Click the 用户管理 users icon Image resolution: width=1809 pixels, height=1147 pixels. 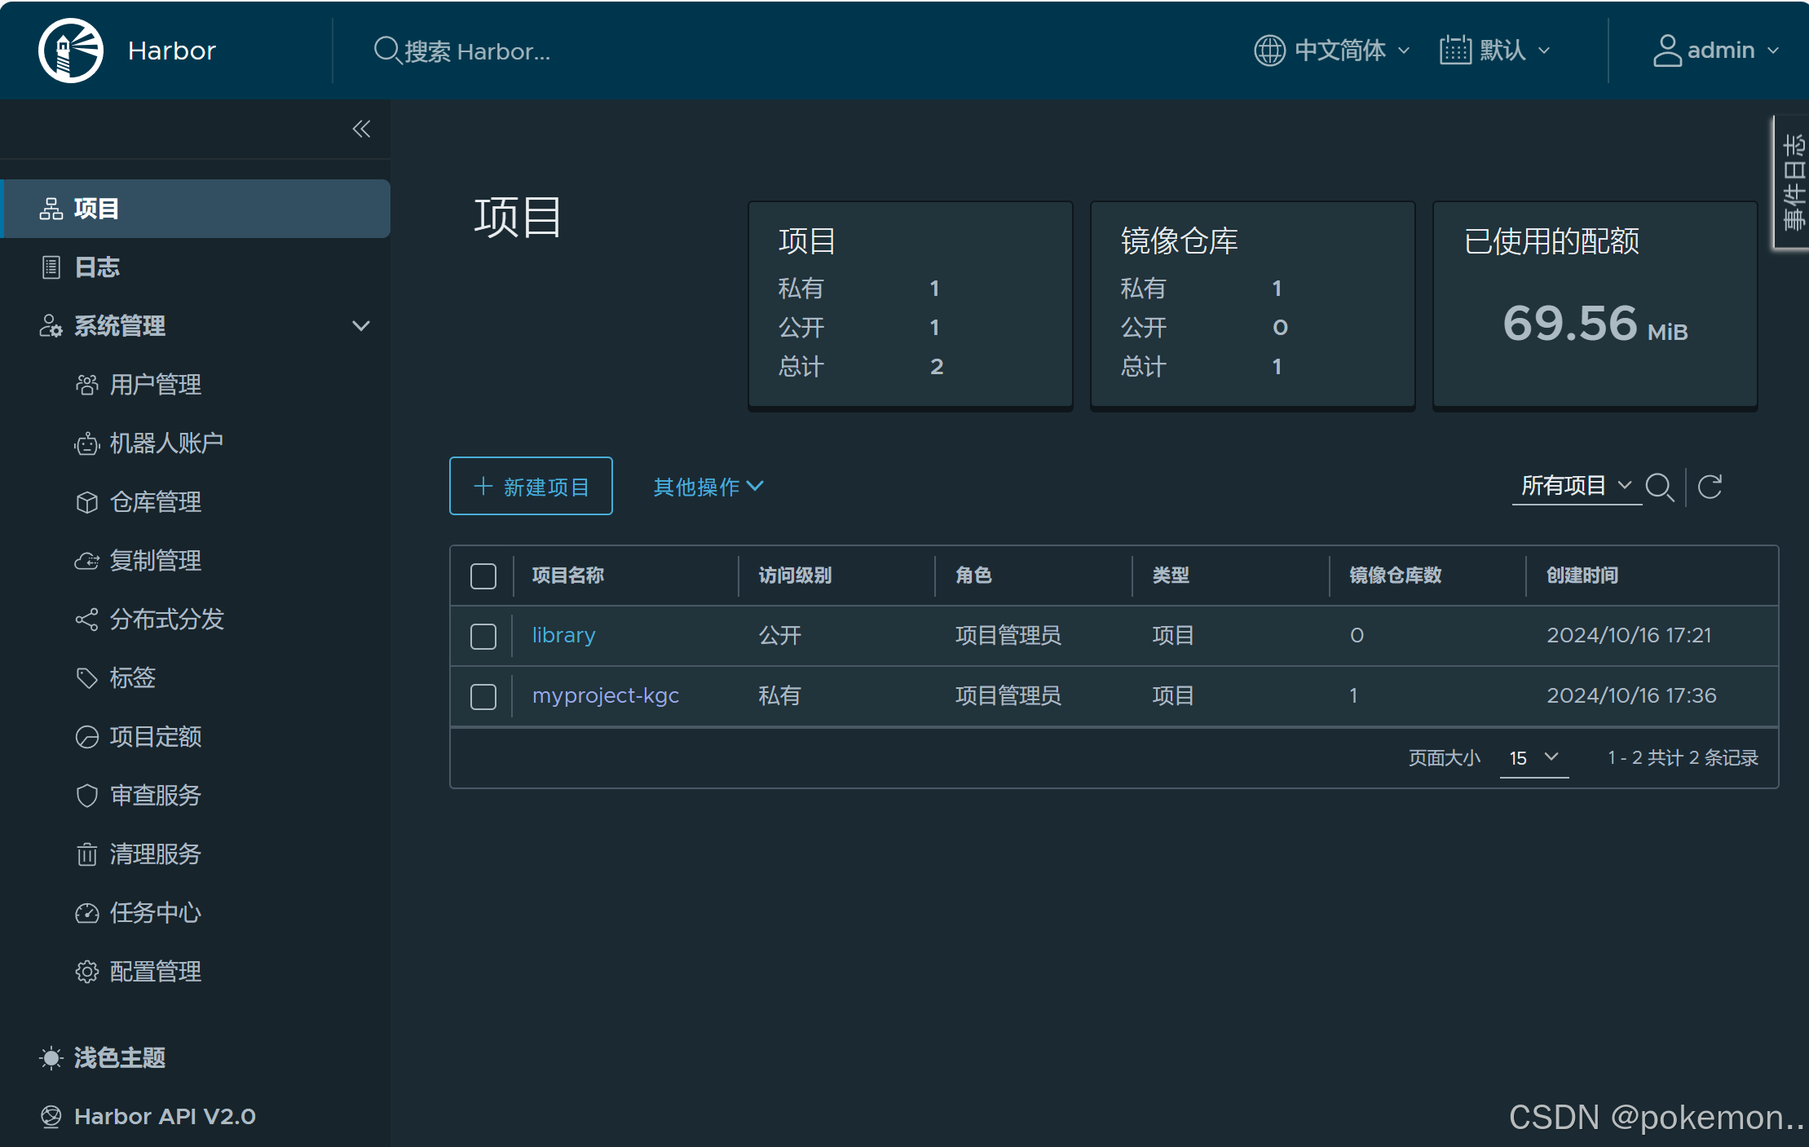(x=87, y=385)
